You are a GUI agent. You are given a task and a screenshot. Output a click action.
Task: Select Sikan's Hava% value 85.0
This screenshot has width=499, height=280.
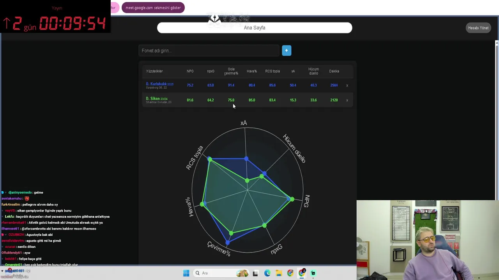[x=252, y=100]
